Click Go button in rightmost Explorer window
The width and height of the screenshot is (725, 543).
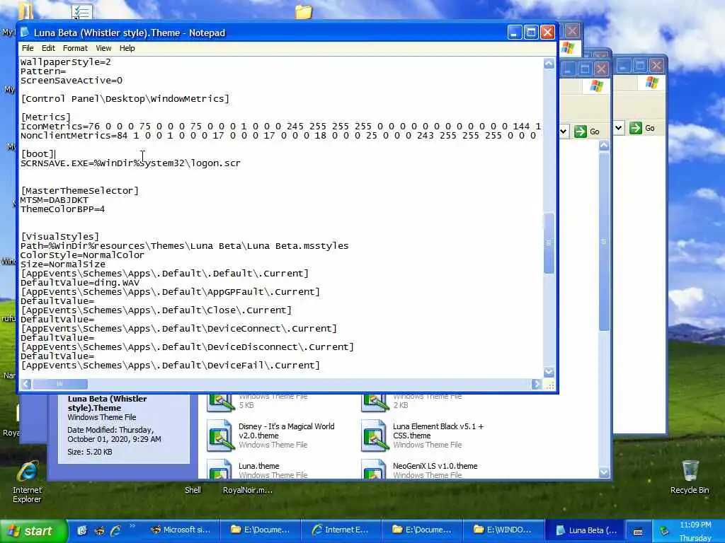click(x=643, y=128)
